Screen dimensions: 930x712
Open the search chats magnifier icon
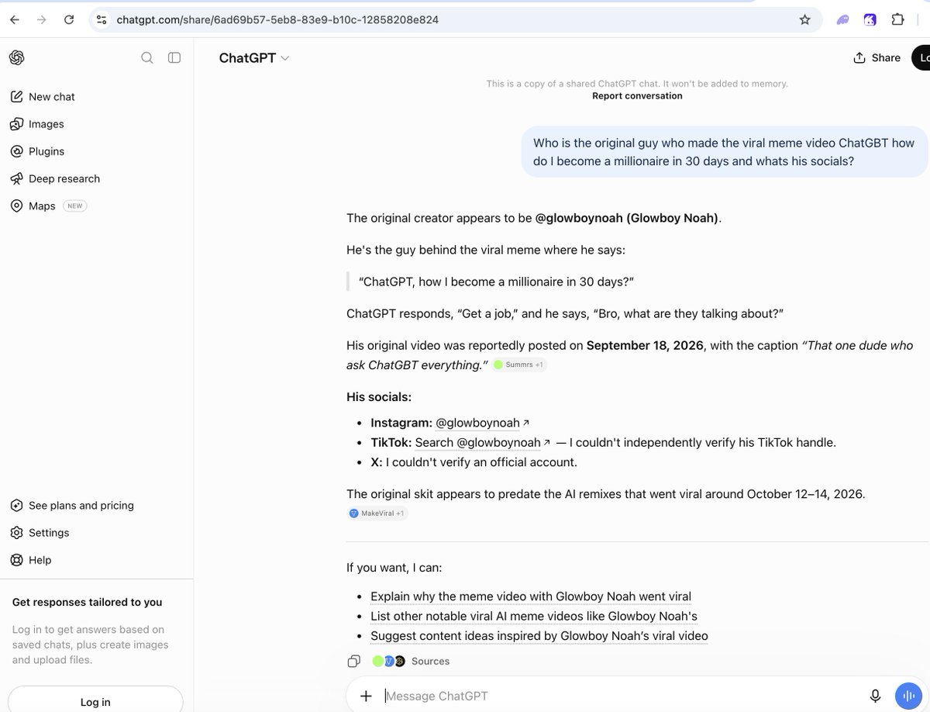pos(146,57)
